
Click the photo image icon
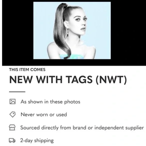click(13, 101)
